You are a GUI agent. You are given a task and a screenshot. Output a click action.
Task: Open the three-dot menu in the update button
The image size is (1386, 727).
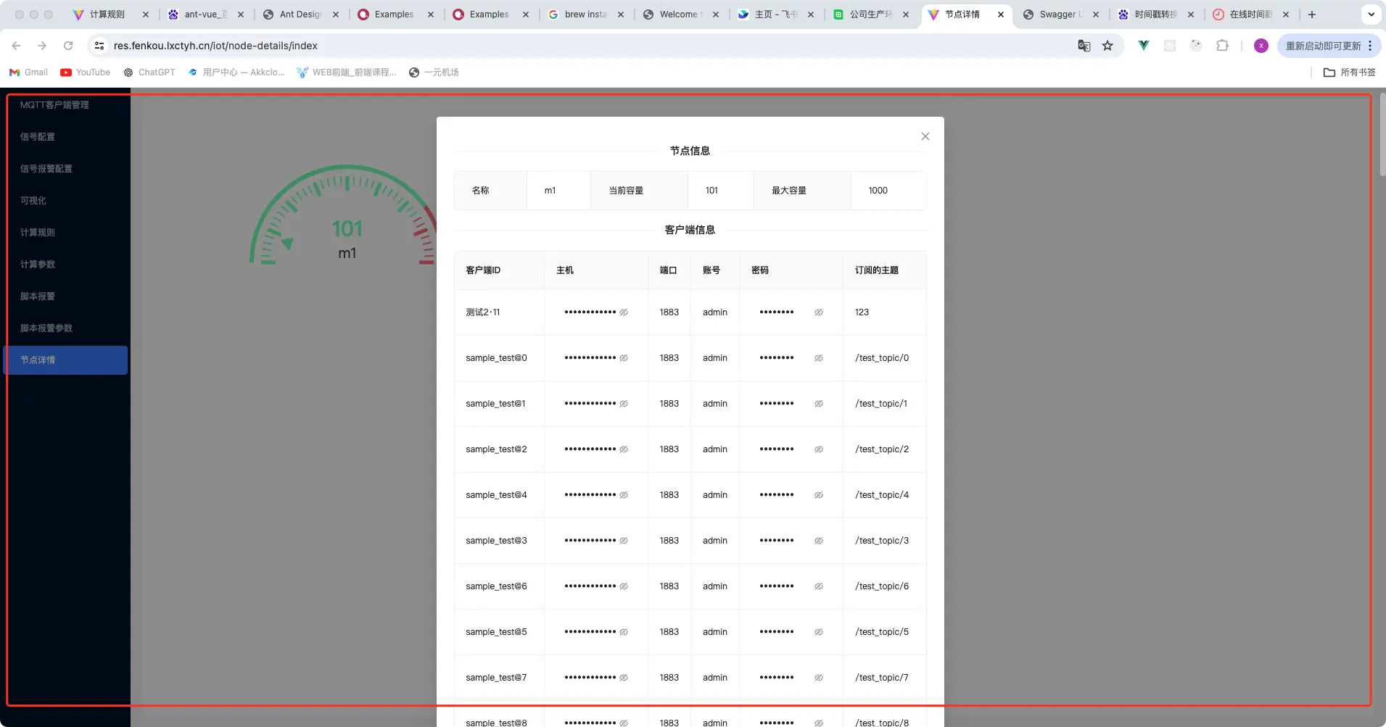[1370, 46]
